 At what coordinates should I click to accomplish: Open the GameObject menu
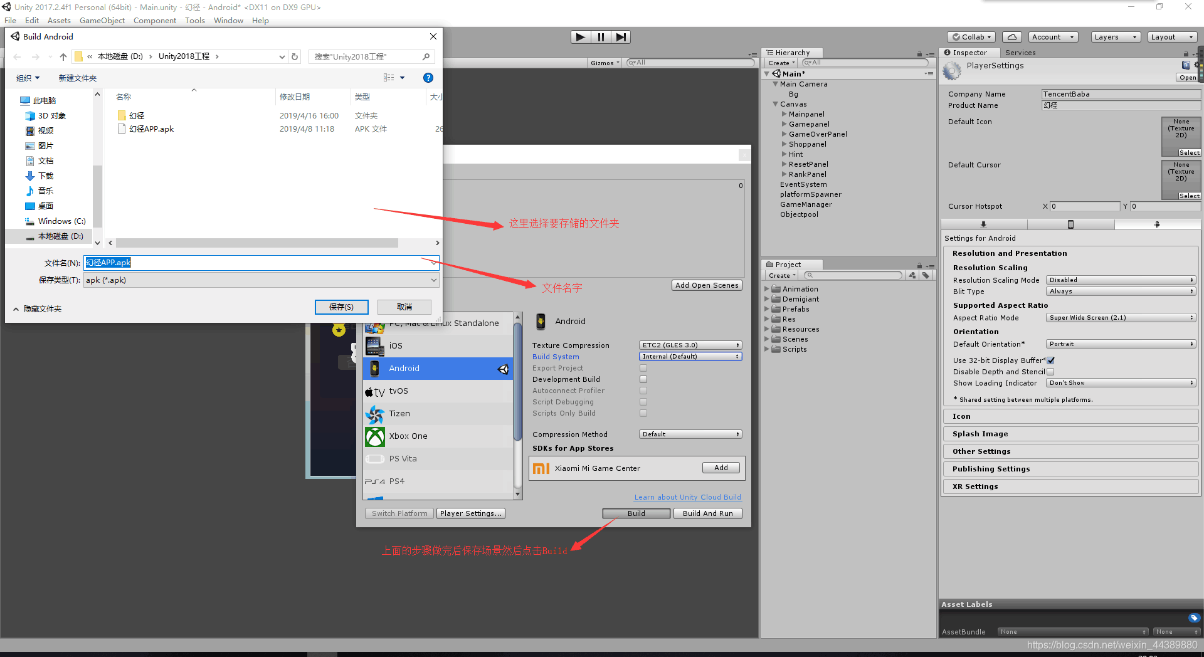click(x=102, y=21)
